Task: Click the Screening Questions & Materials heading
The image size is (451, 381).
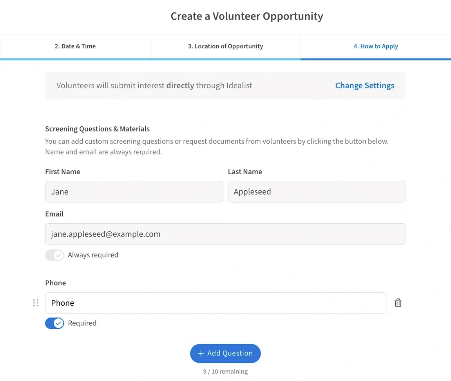Action: pyautogui.click(x=97, y=129)
